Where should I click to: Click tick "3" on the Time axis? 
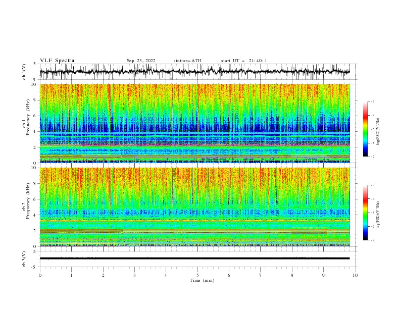click(134, 275)
